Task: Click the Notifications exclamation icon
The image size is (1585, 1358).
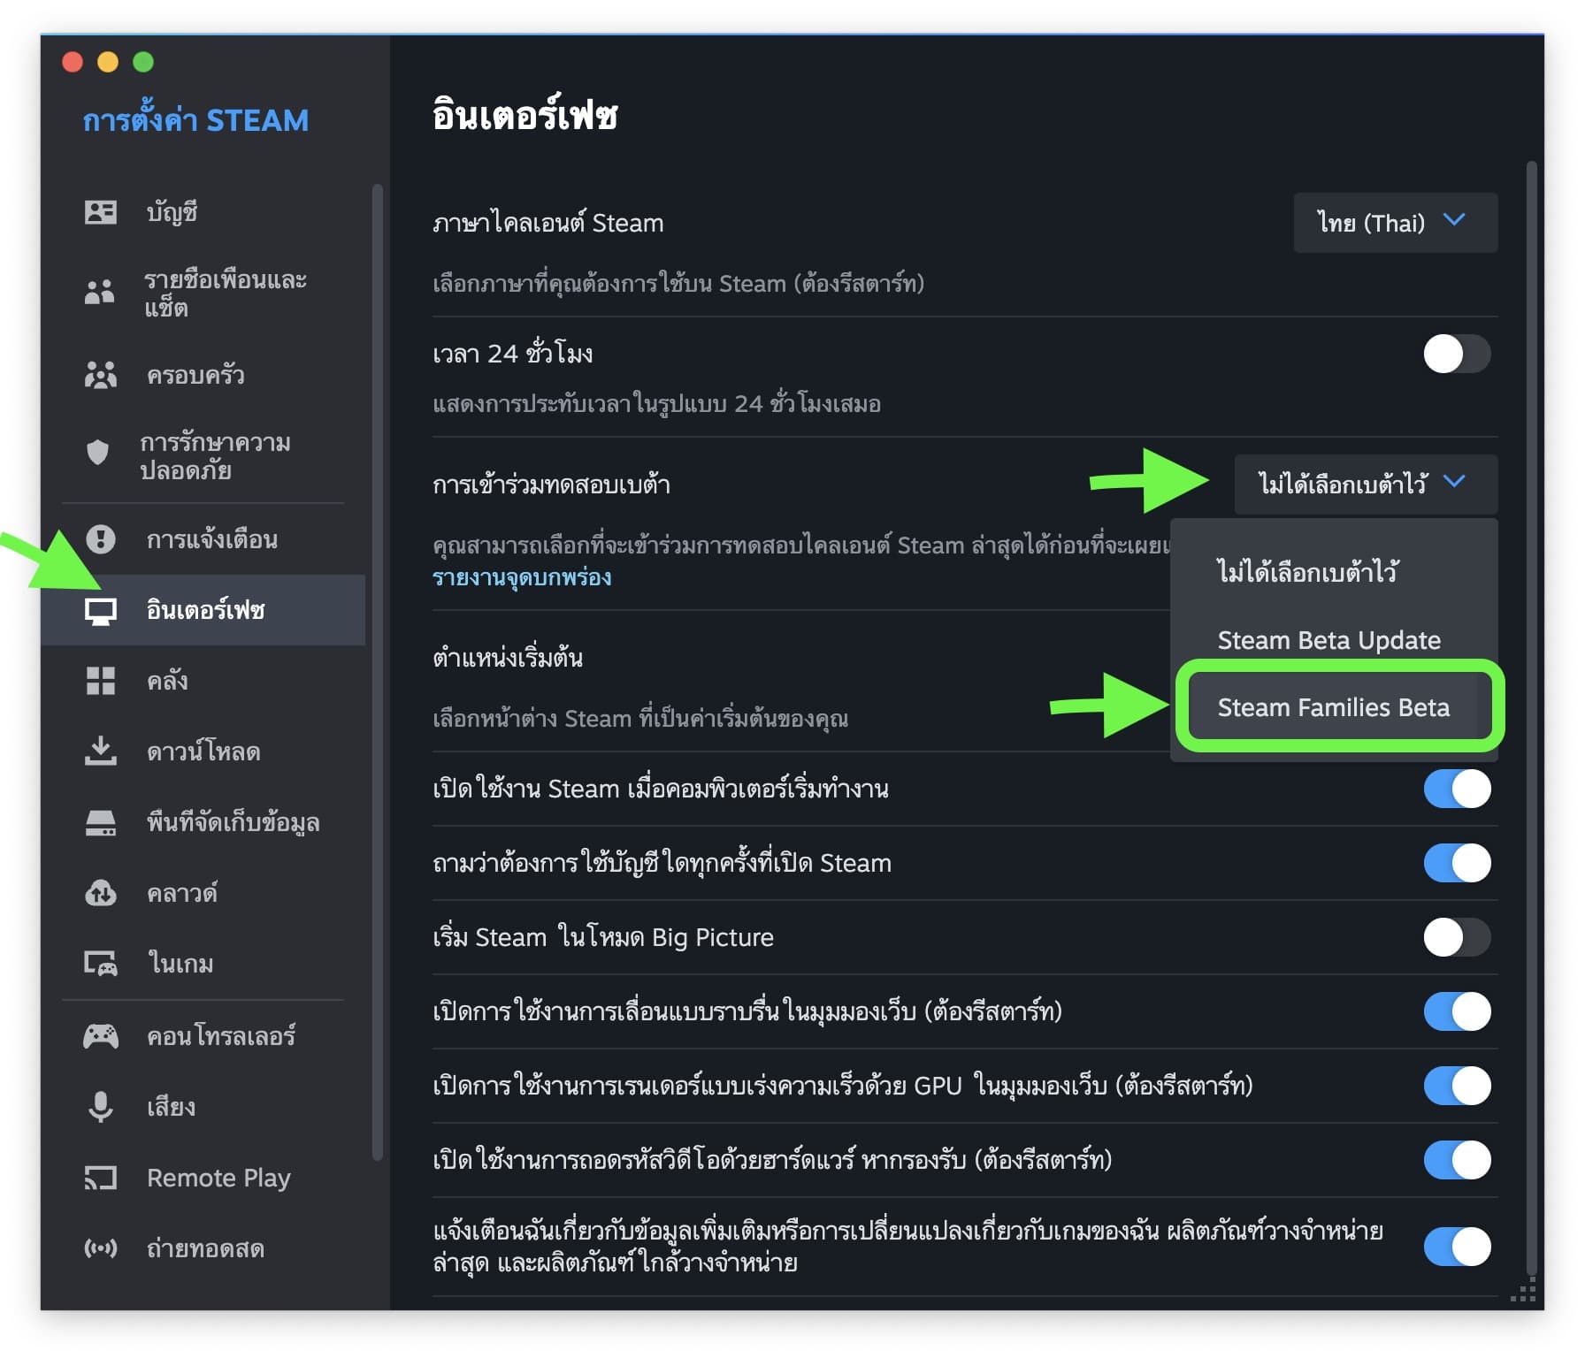Action: click(x=100, y=539)
